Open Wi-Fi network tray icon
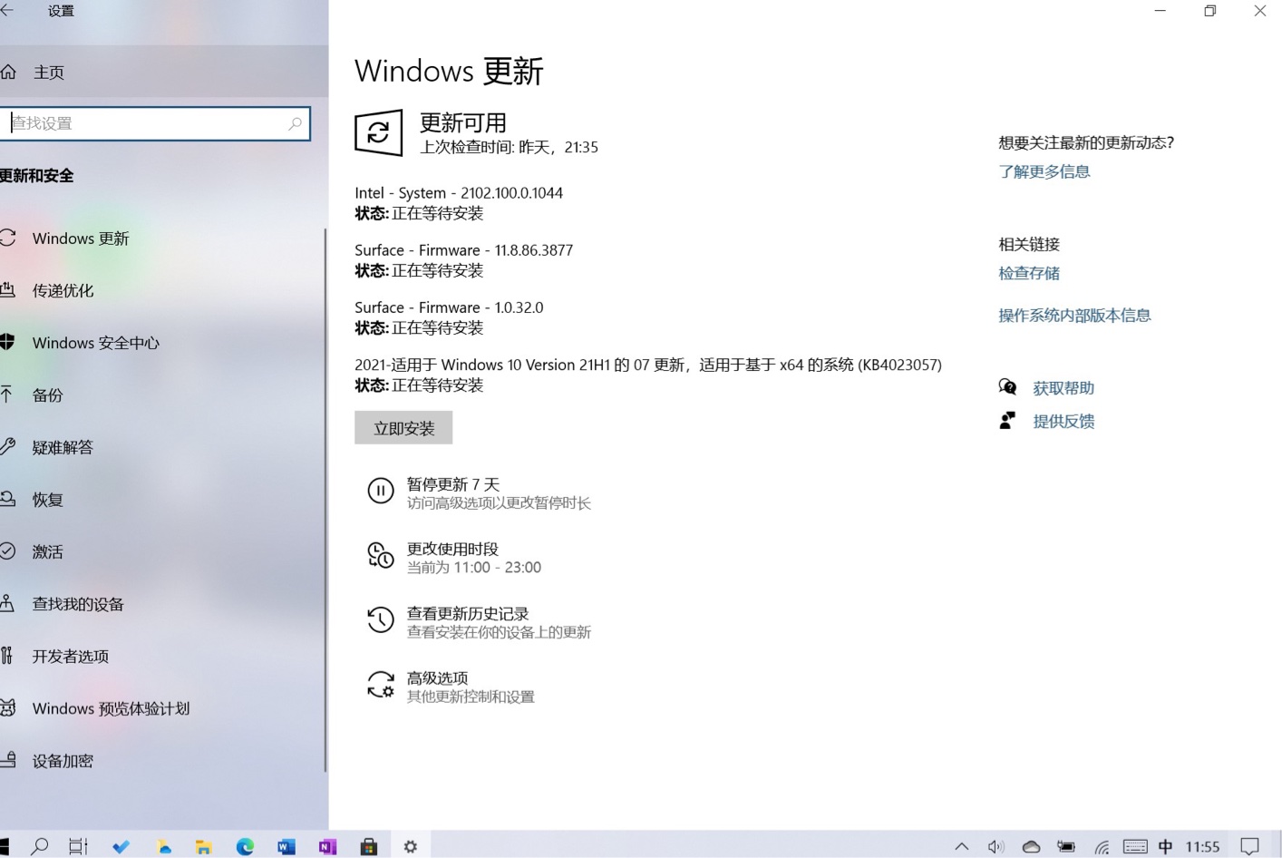Viewport: 1282px width, 858px height. [x=1102, y=846]
